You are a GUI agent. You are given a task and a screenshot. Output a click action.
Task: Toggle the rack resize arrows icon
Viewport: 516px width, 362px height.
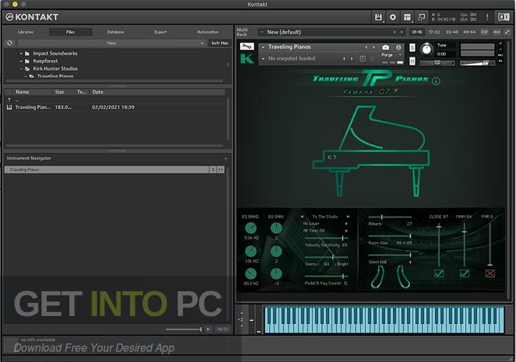[x=507, y=32]
